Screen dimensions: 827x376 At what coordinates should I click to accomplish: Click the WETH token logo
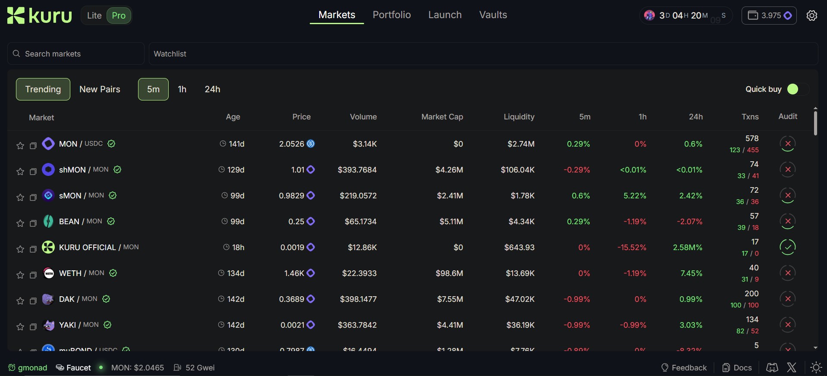[48, 273]
